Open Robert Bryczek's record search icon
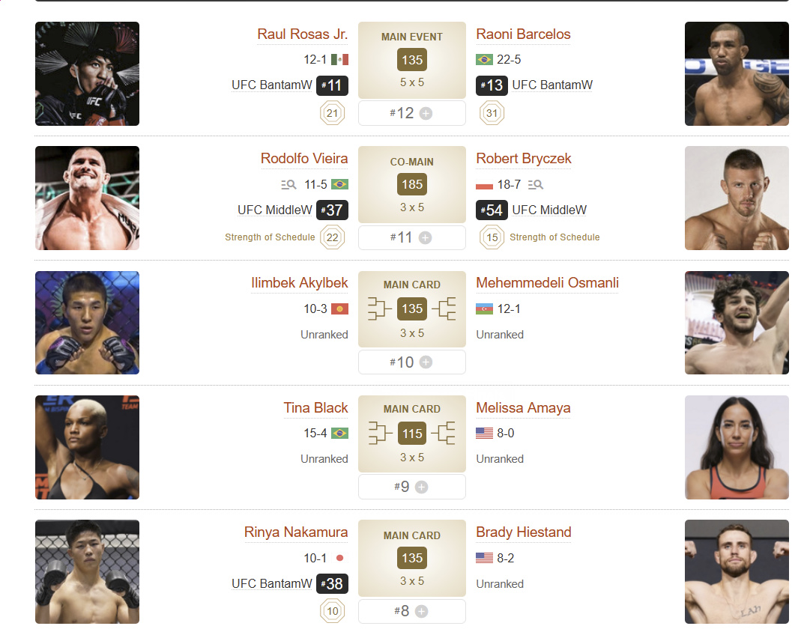The width and height of the screenshot is (807, 632). (x=536, y=185)
